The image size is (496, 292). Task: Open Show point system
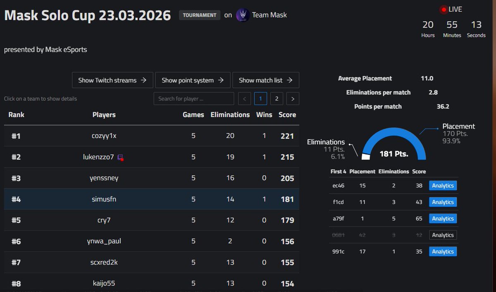click(193, 80)
